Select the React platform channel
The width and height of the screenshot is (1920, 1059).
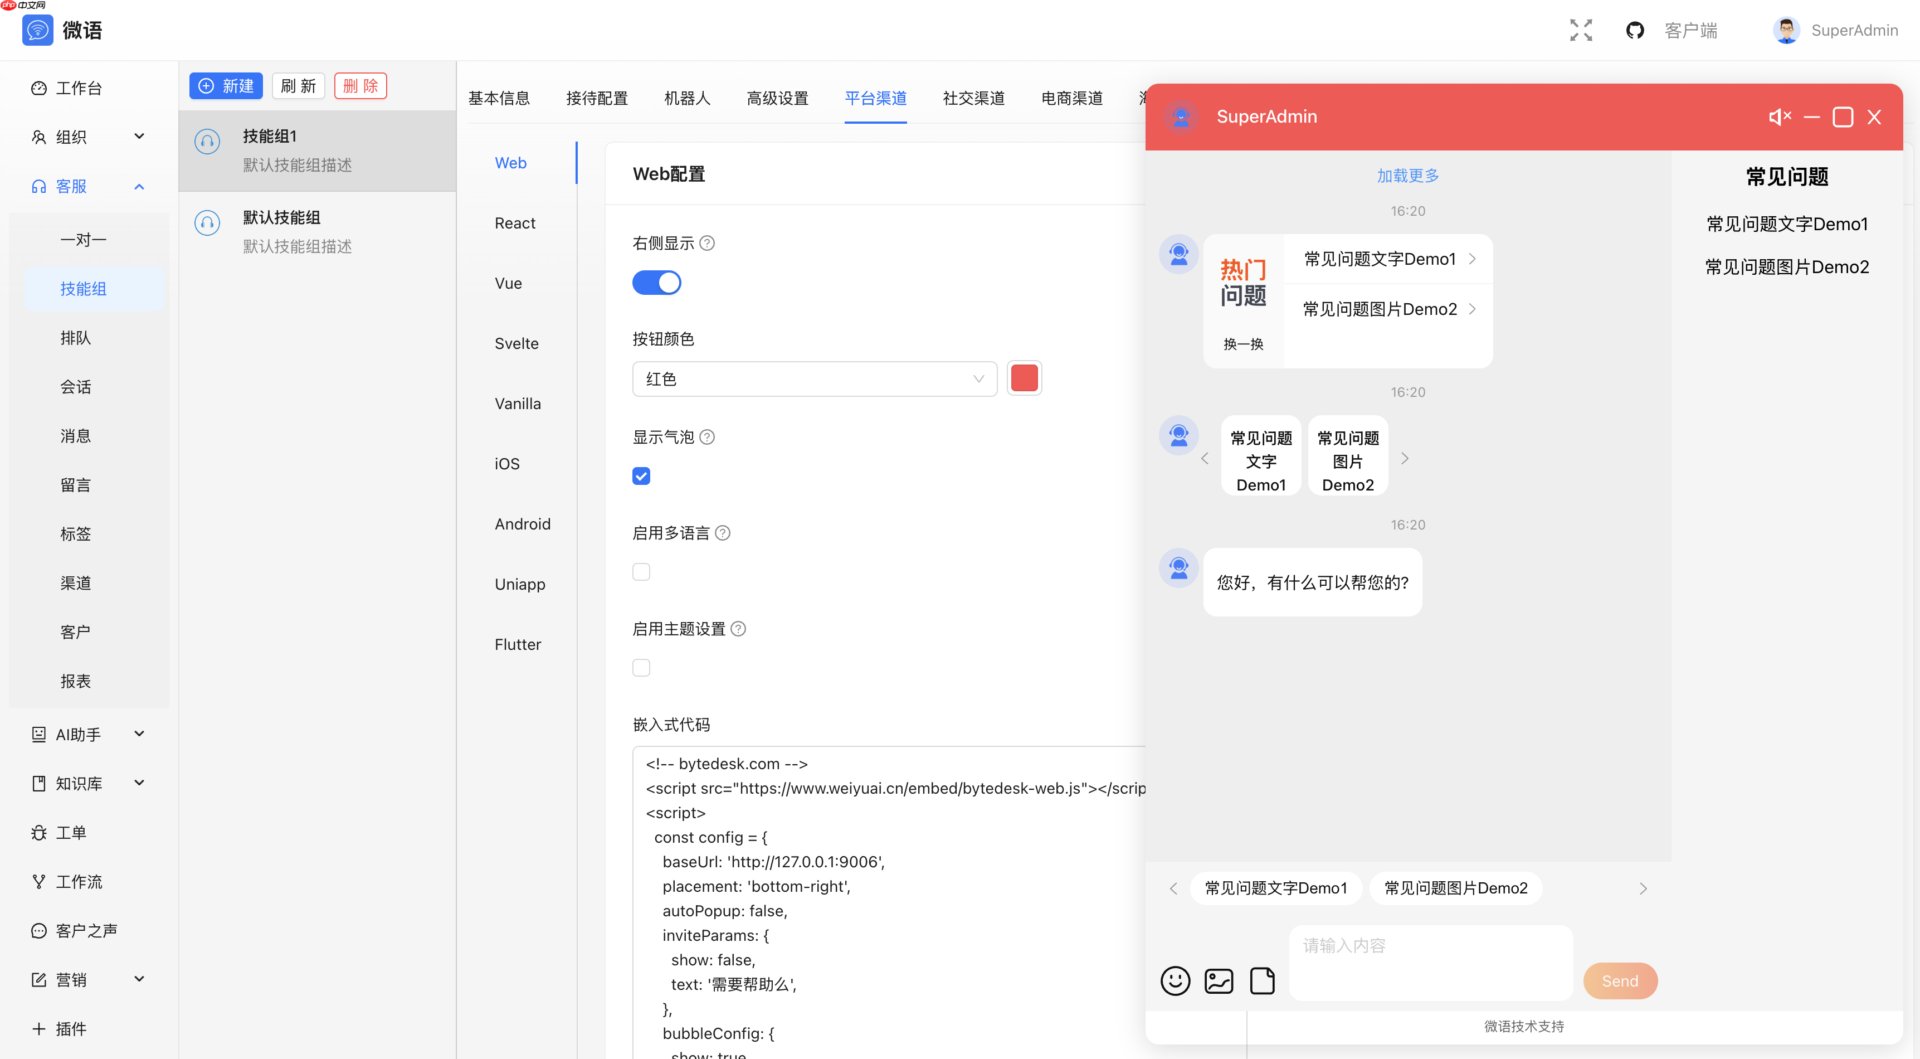tap(515, 222)
